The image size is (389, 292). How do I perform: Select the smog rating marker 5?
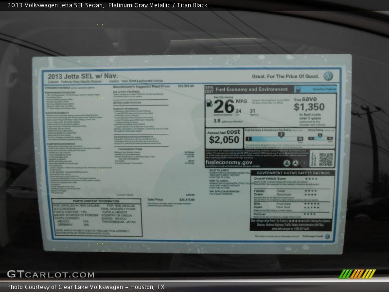tap(320, 135)
